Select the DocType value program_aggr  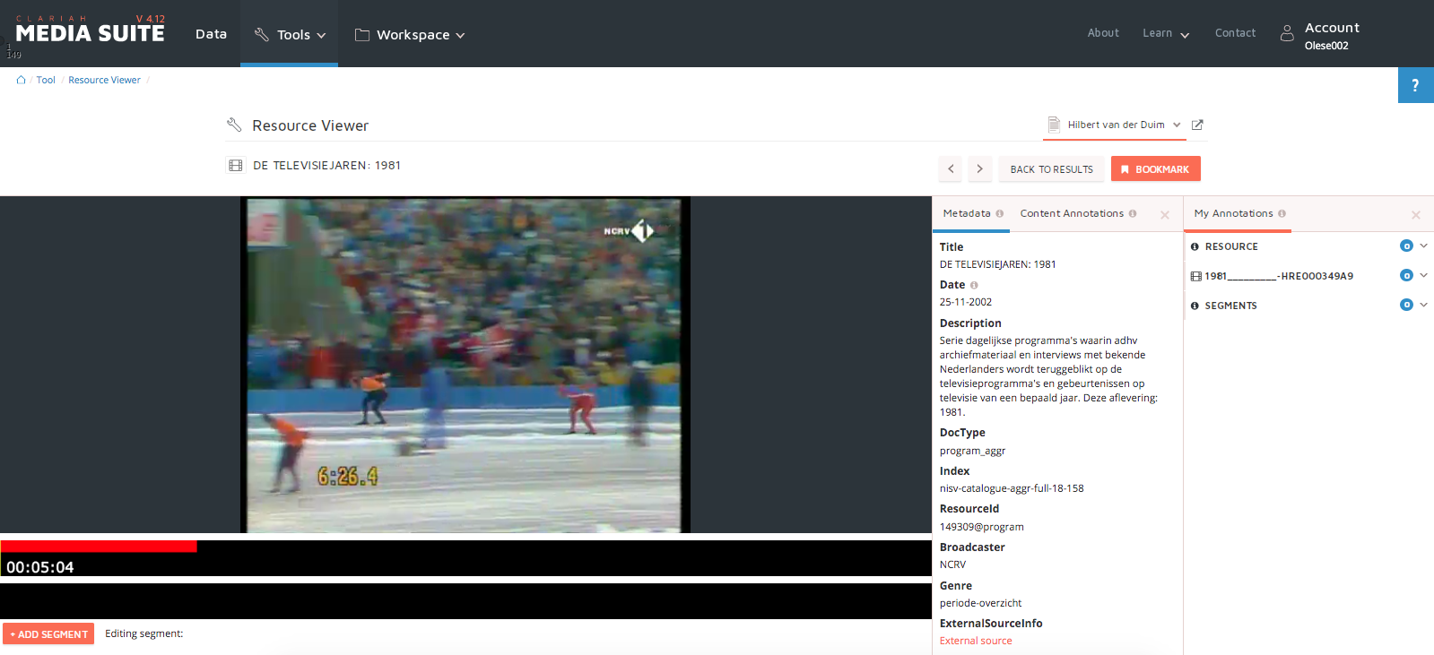(972, 451)
